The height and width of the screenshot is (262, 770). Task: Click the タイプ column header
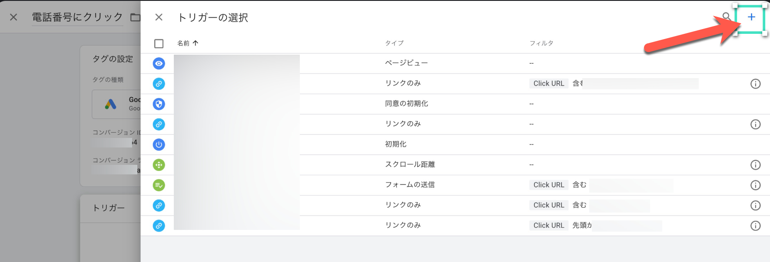[x=394, y=43]
